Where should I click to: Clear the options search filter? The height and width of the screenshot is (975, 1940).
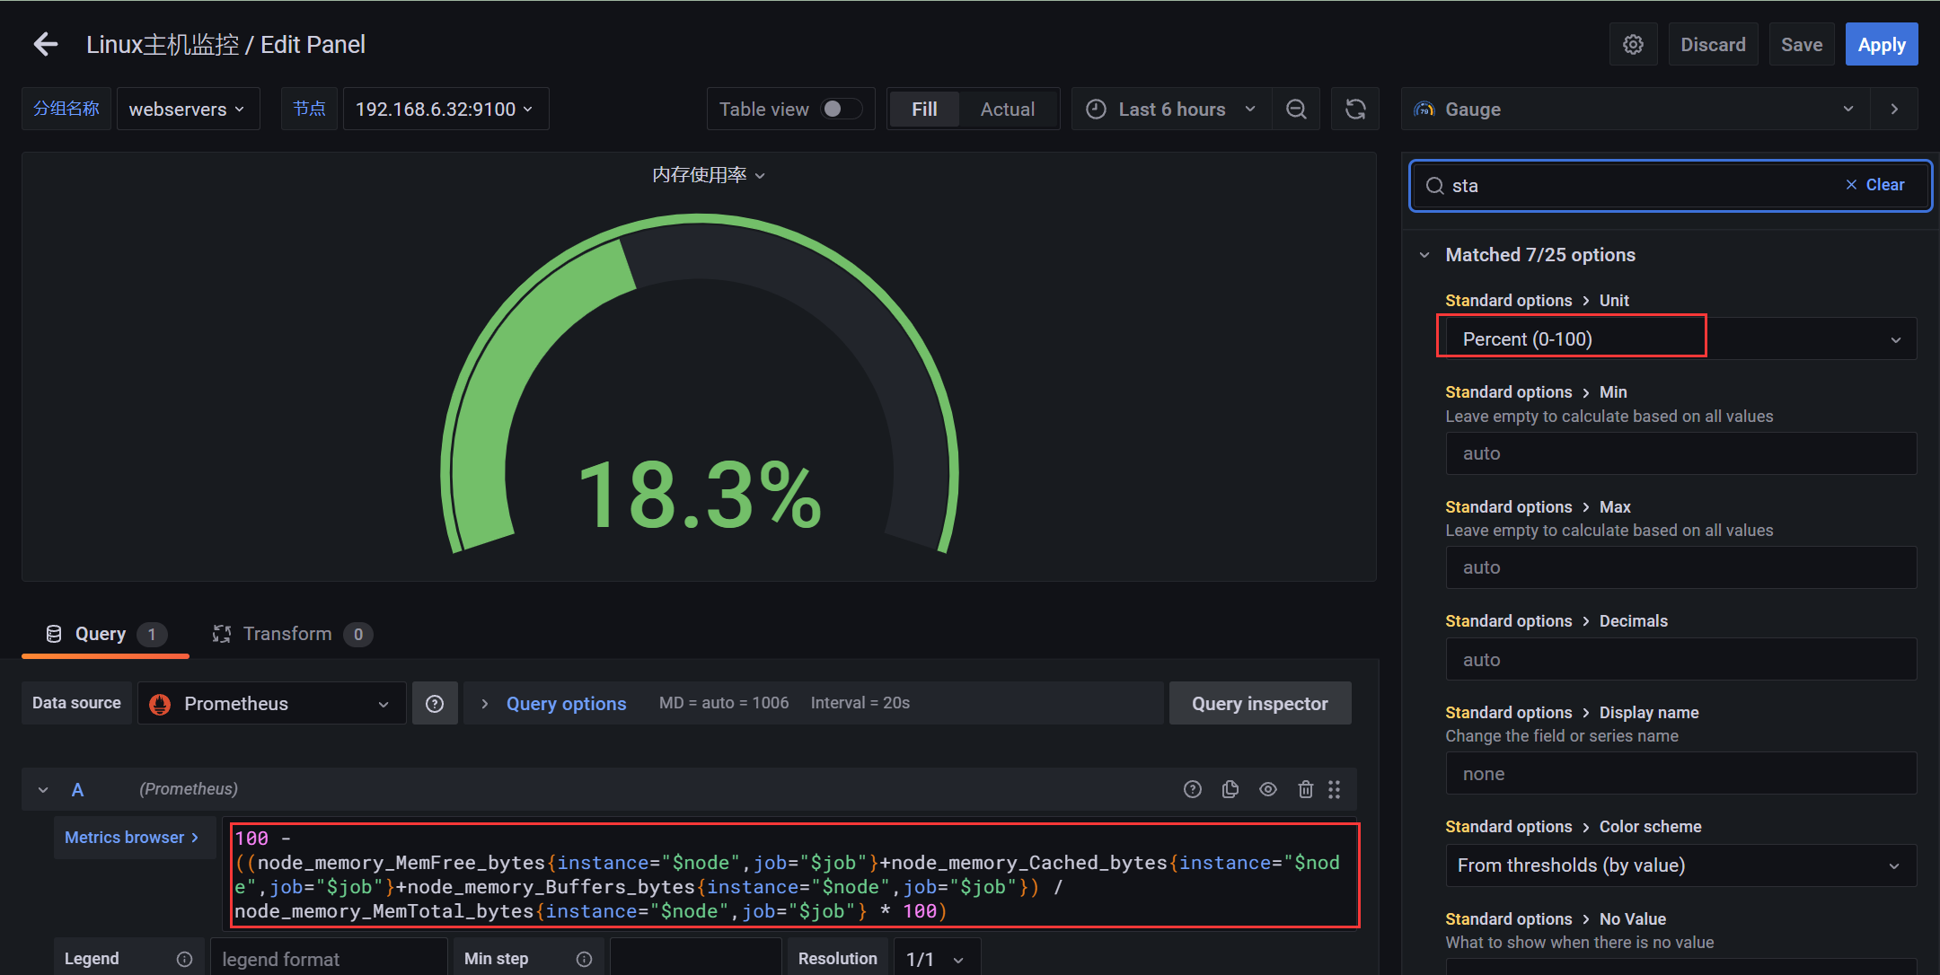pyautogui.click(x=1874, y=185)
